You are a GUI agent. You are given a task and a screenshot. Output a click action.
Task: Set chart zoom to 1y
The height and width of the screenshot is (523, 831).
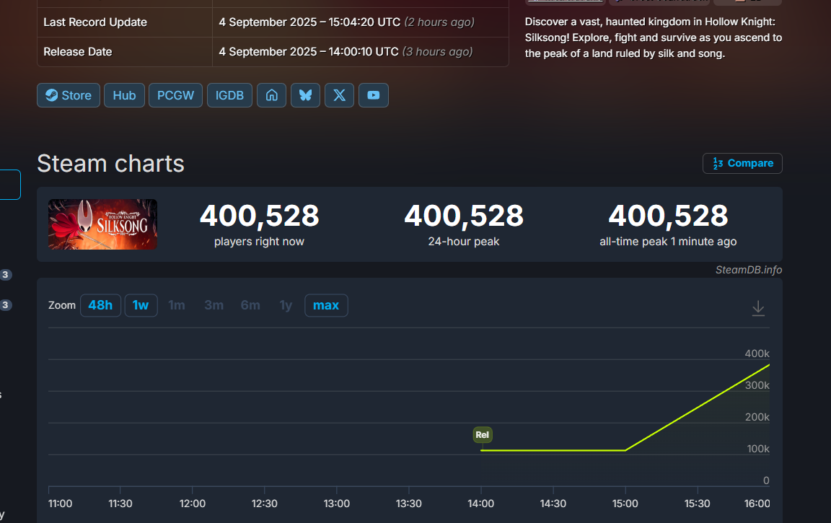286,305
